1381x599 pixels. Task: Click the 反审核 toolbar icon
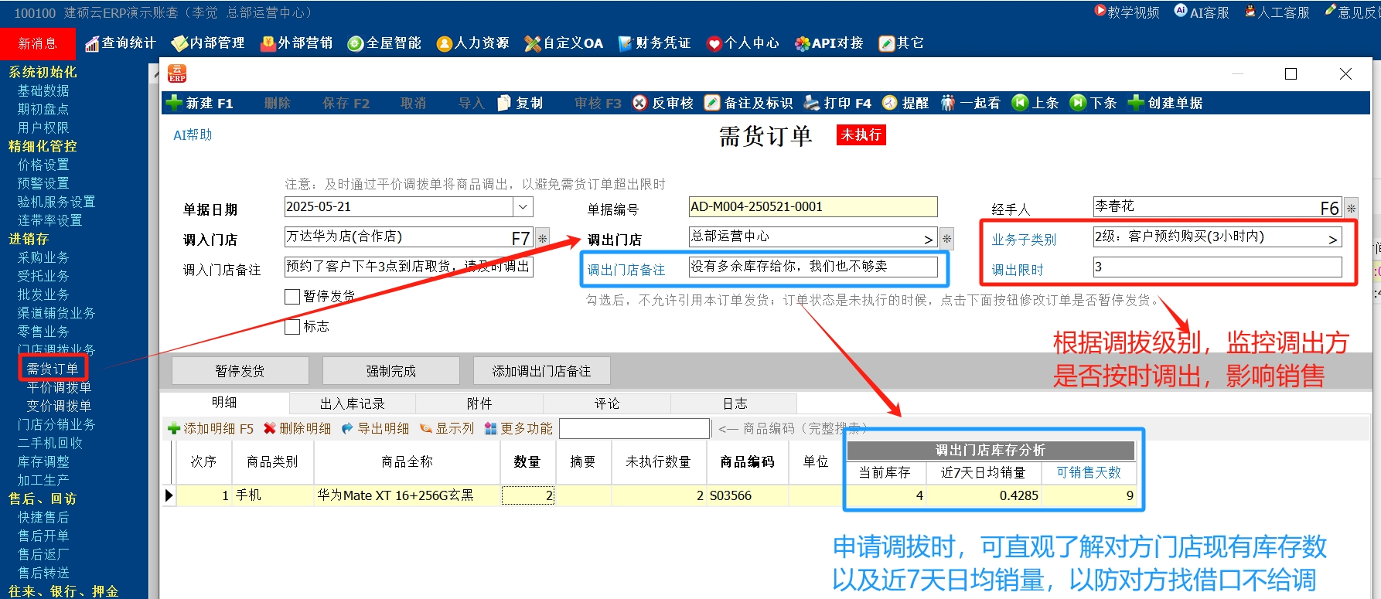(640, 103)
